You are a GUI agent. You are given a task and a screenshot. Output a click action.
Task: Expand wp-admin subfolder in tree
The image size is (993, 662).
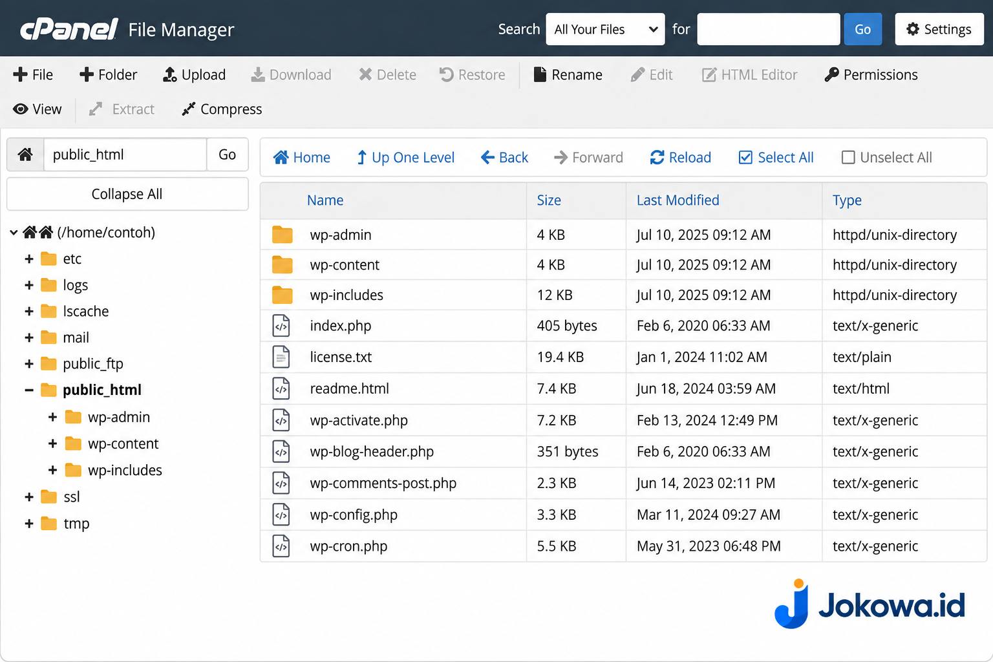coord(53,417)
